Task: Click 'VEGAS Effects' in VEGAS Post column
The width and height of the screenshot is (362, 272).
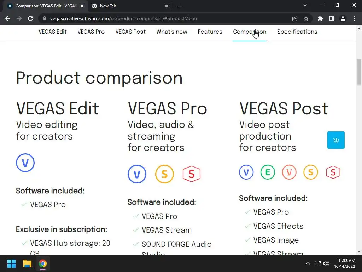Action: point(278,226)
